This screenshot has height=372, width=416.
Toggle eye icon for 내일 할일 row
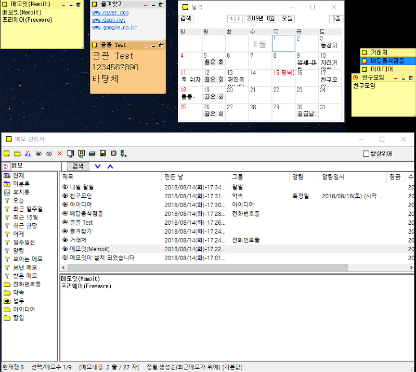65,187
